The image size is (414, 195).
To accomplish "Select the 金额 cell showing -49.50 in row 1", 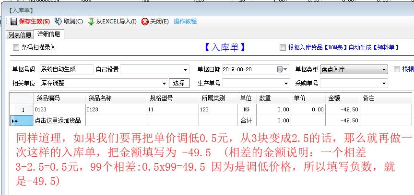I will [x=343, y=109].
